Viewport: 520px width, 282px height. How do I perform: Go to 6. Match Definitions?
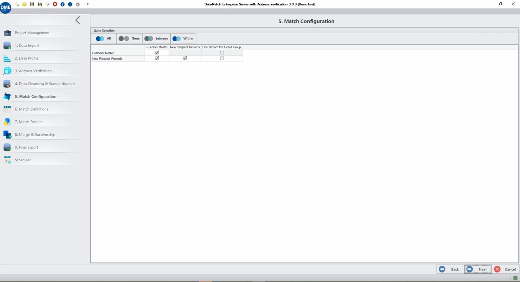[x=34, y=109]
